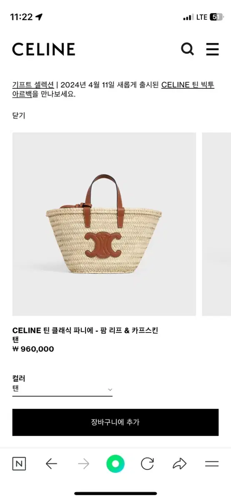Screen dimensions: 231x500
Task: Open the browser two-line menu icon
Action: pos(212,464)
